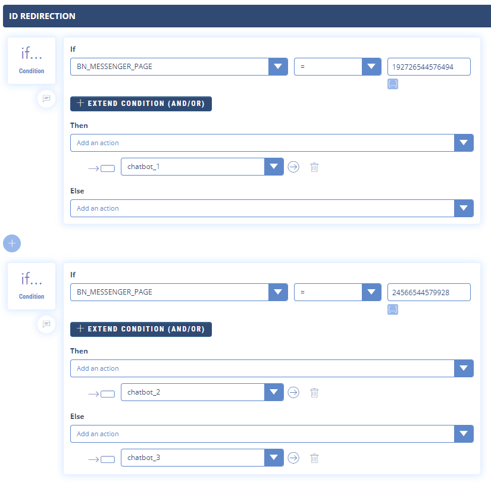Expand the first BN_MESSENGER_PAGE variable dropdown
Screen dimensions: 491x485
pos(278,67)
